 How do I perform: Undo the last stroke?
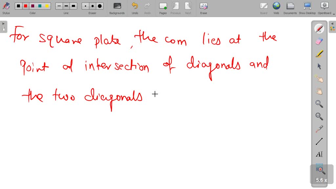135,8
